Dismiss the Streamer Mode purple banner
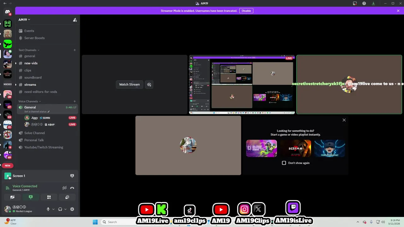This screenshot has width=404, height=227. click(x=398, y=11)
